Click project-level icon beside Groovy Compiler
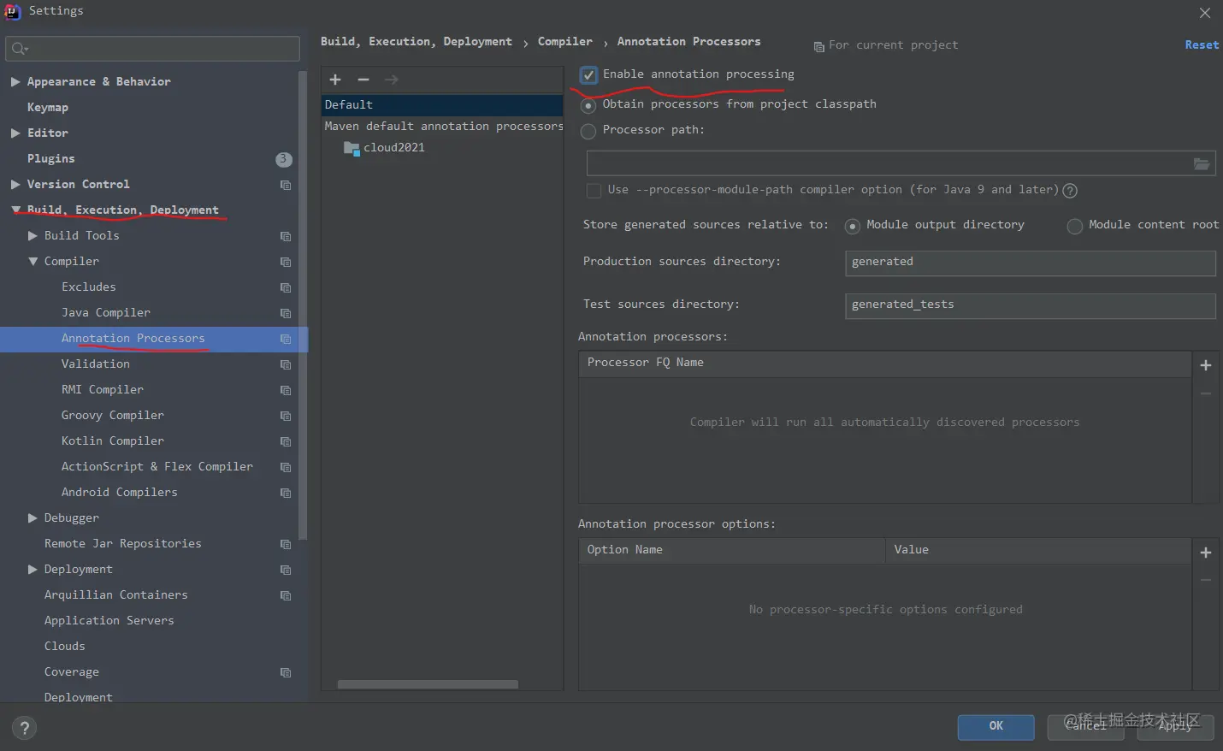The height and width of the screenshot is (751, 1223). (286, 416)
